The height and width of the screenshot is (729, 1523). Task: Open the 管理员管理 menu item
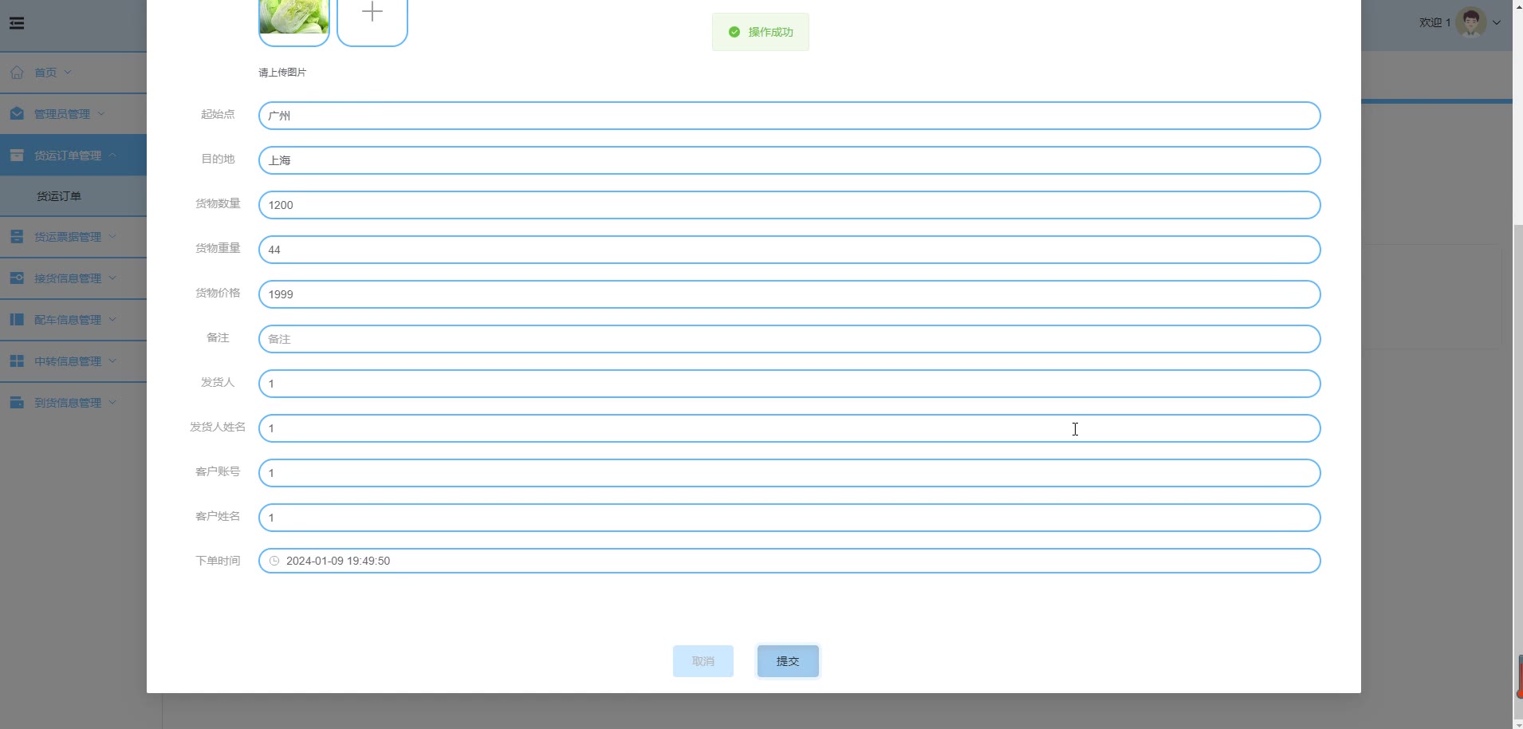[x=73, y=114]
